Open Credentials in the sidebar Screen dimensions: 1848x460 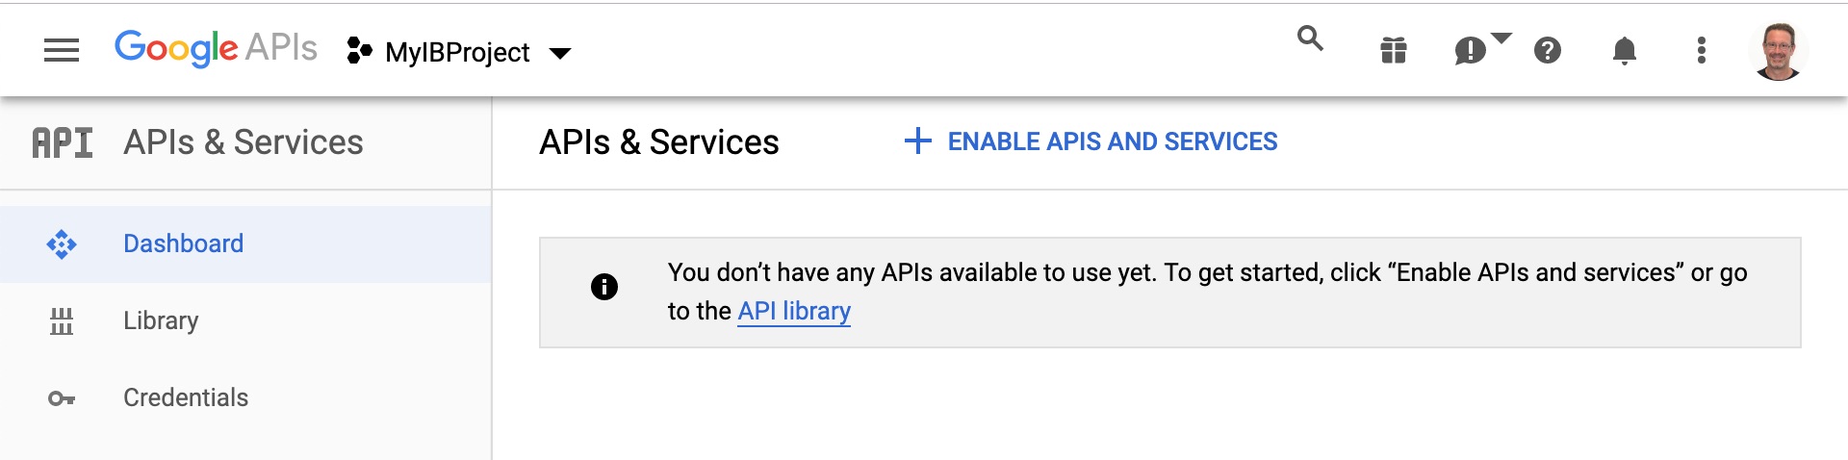[x=245, y=397]
